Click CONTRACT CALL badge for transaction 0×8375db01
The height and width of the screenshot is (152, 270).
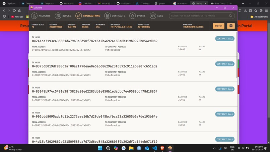225,64
